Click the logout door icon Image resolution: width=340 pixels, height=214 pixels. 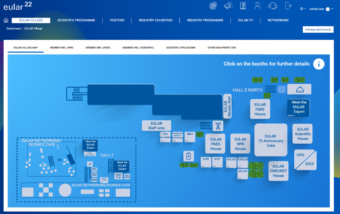288,6
